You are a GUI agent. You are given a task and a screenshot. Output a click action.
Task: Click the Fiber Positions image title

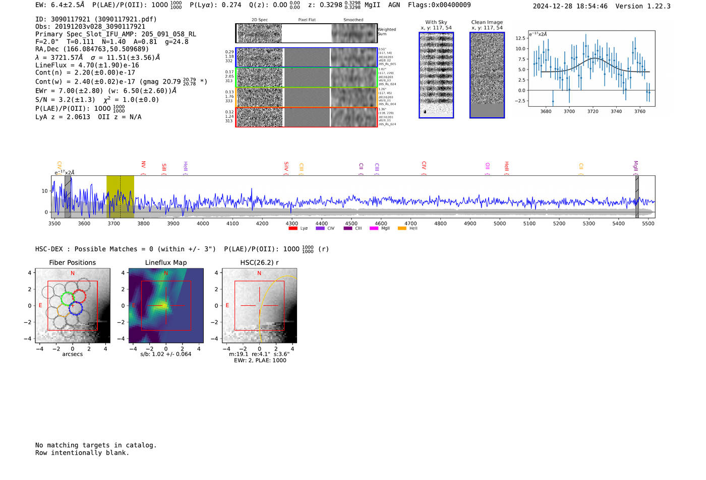73,262
